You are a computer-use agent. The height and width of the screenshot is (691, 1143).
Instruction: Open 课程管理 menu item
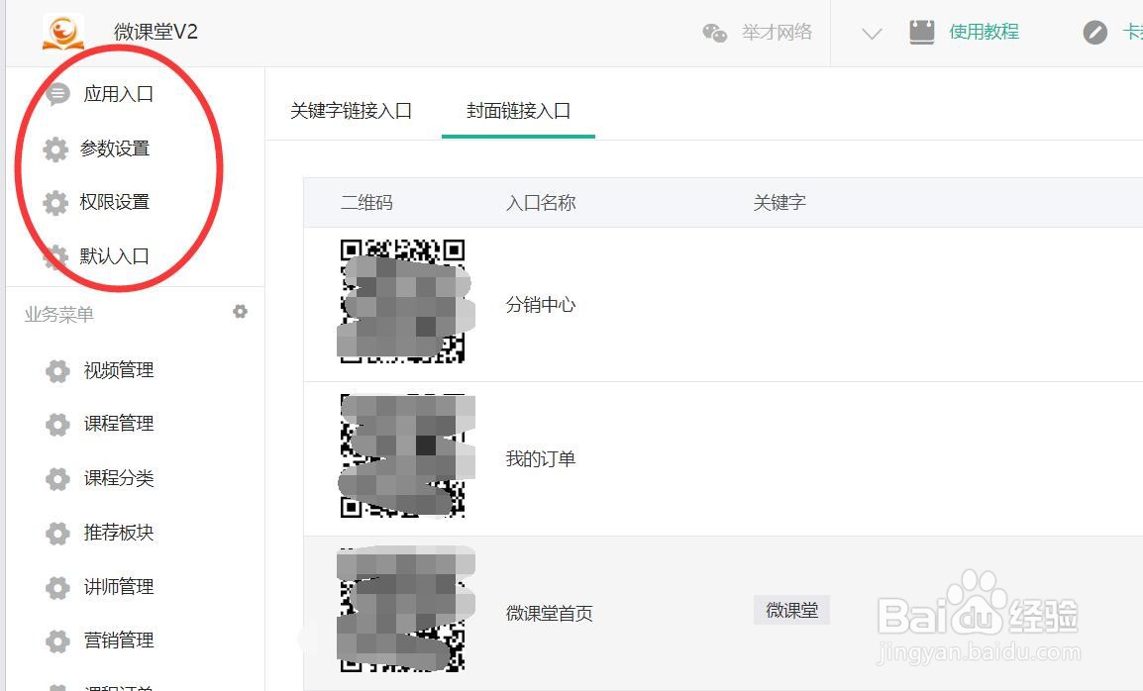coord(119,424)
